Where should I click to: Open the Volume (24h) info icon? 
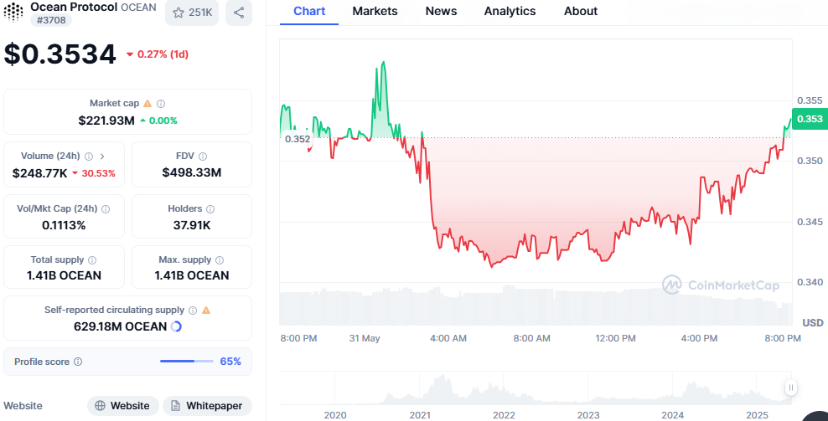tap(89, 157)
